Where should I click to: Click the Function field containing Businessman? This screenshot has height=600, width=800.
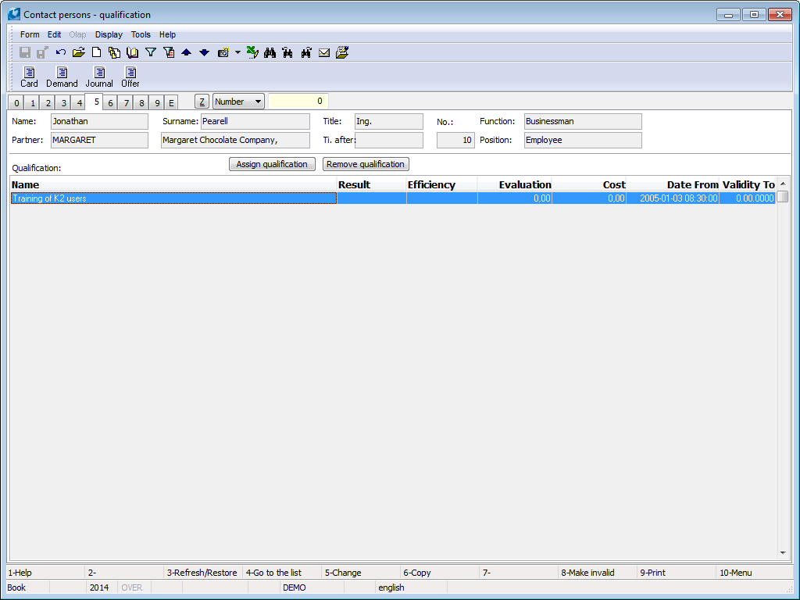pos(583,121)
